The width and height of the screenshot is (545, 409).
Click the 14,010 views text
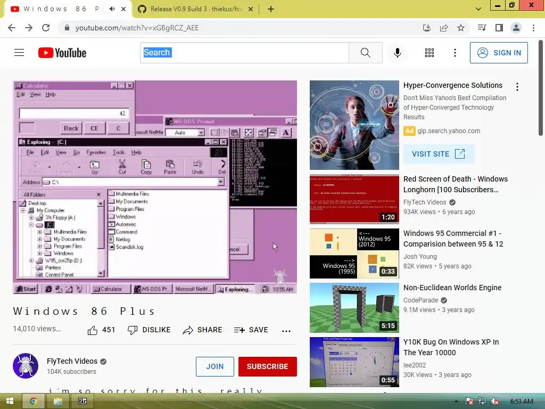click(x=37, y=329)
